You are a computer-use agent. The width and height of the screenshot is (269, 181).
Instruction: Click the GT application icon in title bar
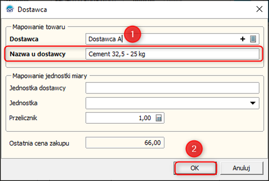pos(10,9)
